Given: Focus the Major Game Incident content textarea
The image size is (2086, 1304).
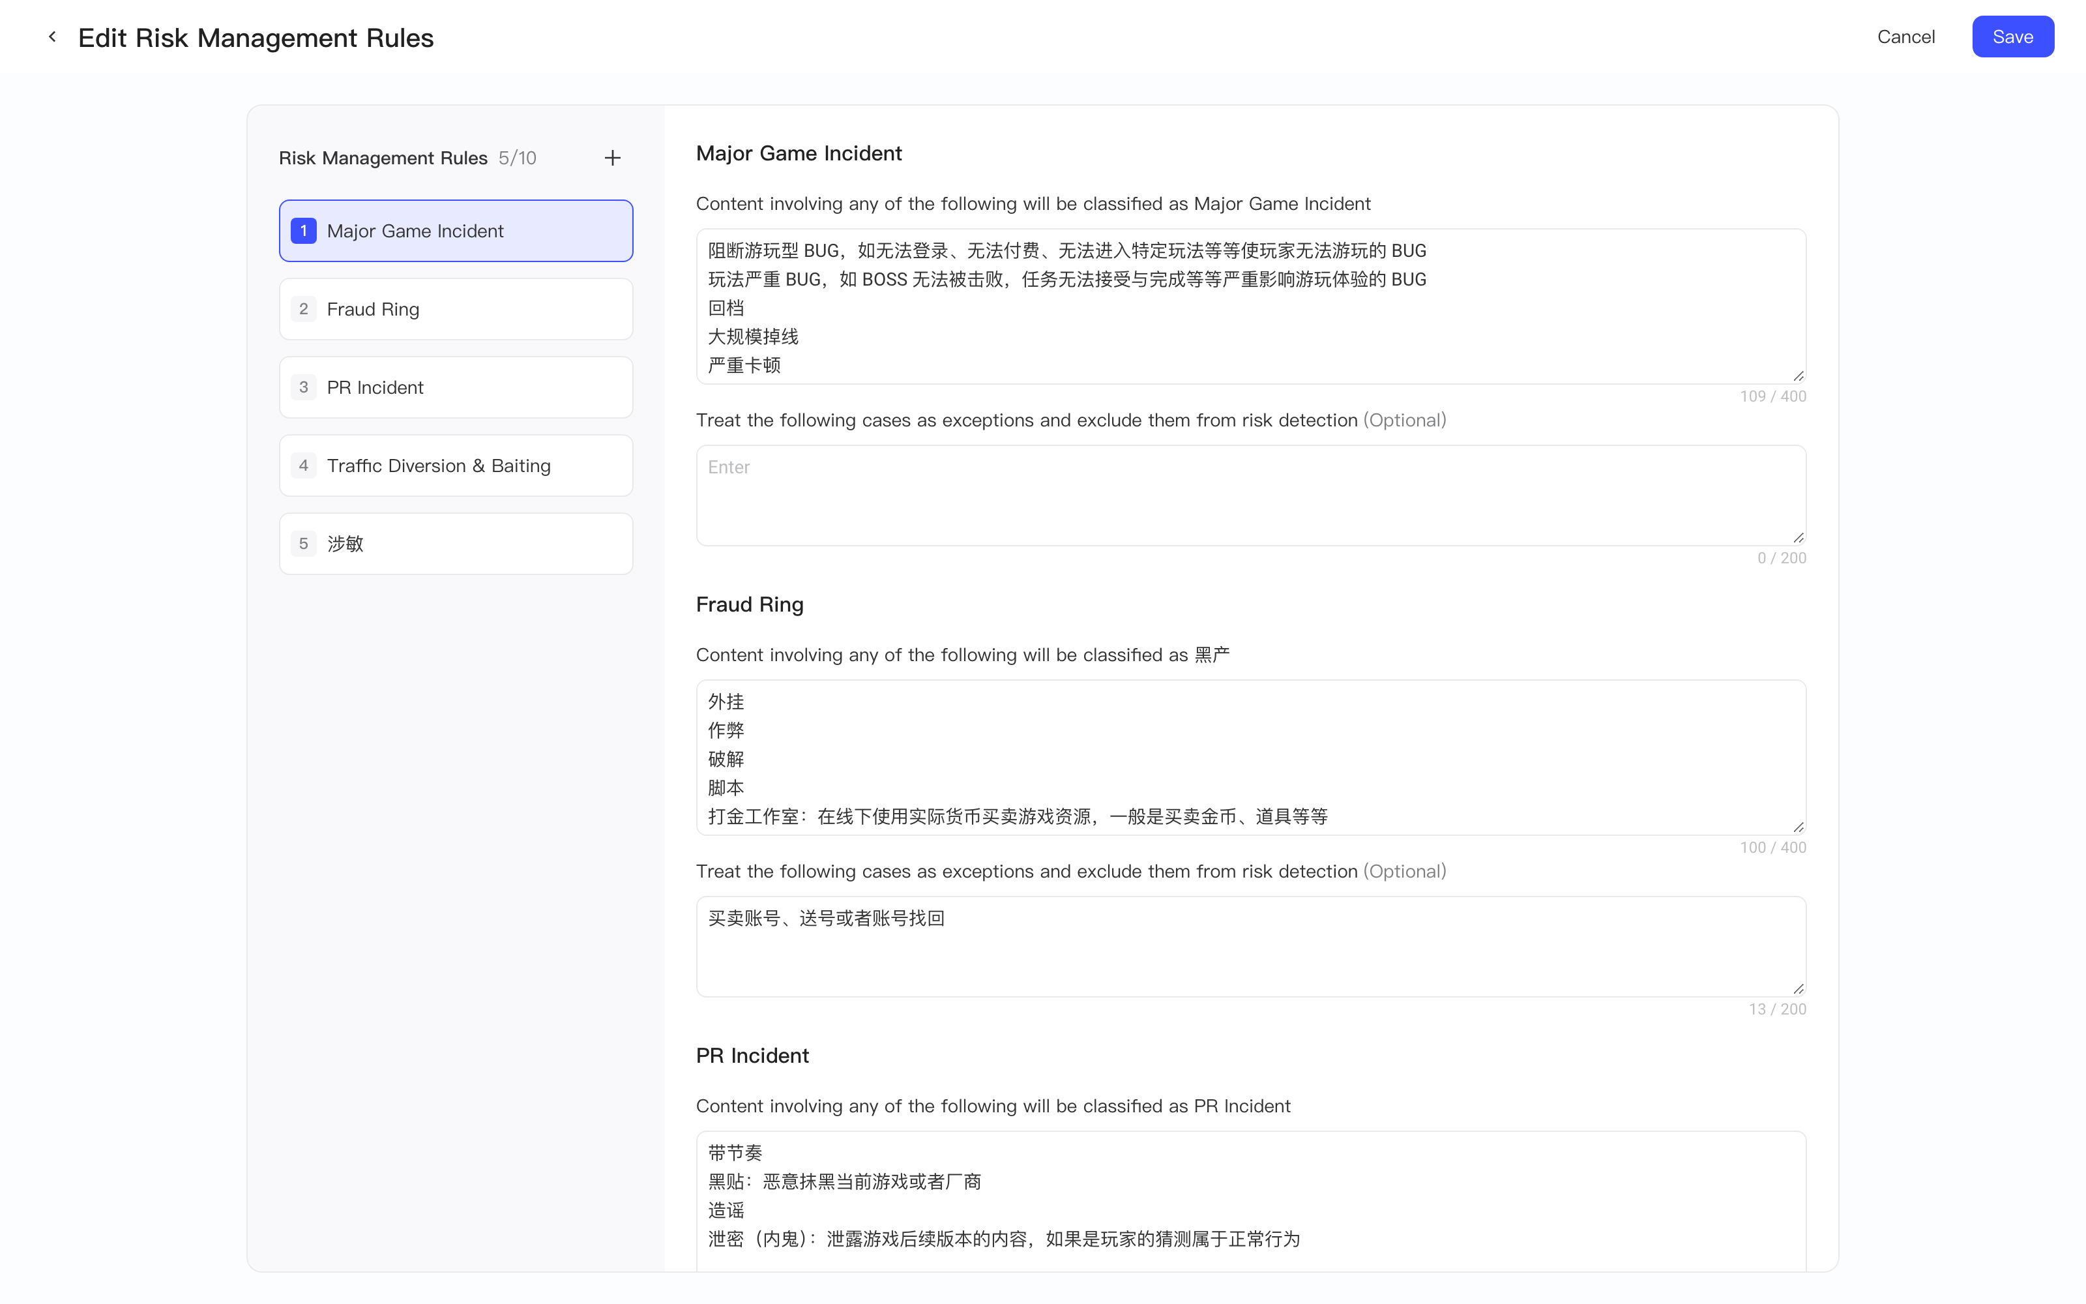Looking at the screenshot, I should click(1251, 306).
